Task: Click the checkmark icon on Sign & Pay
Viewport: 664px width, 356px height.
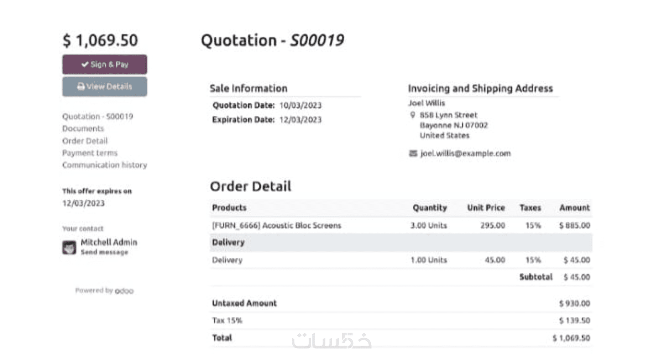Action: pyautogui.click(x=85, y=64)
